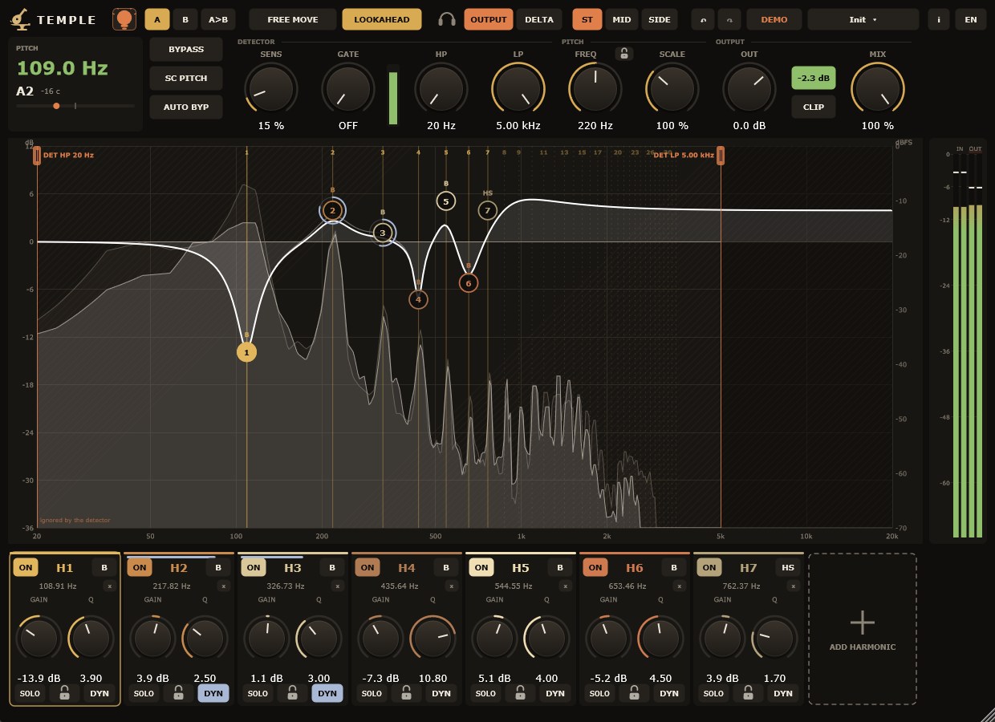This screenshot has height=722, width=995.
Task: Change the H6 filter type B selector
Action: click(x=674, y=567)
